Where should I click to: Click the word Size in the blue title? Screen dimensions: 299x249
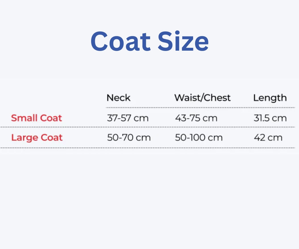(x=183, y=42)
